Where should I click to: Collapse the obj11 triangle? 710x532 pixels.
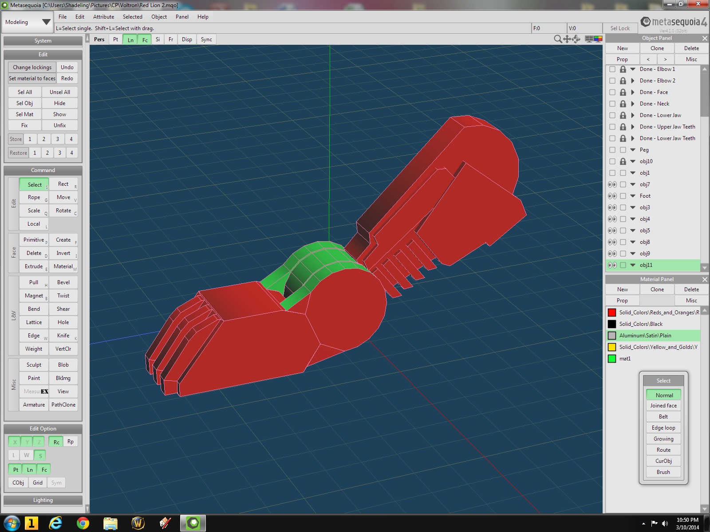click(x=633, y=265)
